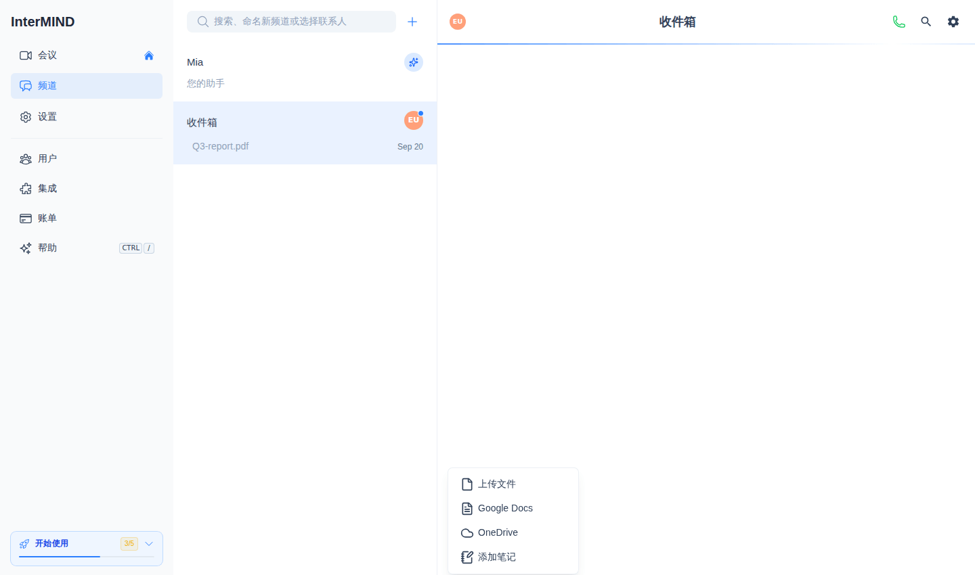The height and width of the screenshot is (575, 975).
Task: Select Google Docs from attachment menu
Action: pos(513,509)
